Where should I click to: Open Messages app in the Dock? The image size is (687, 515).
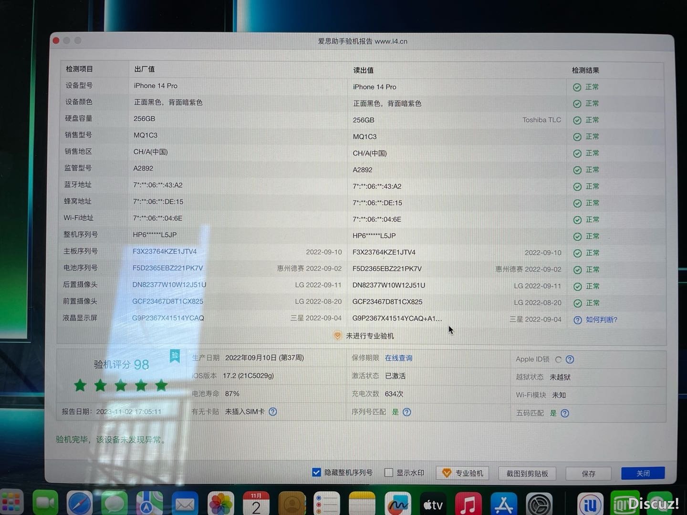tap(114, 504)
